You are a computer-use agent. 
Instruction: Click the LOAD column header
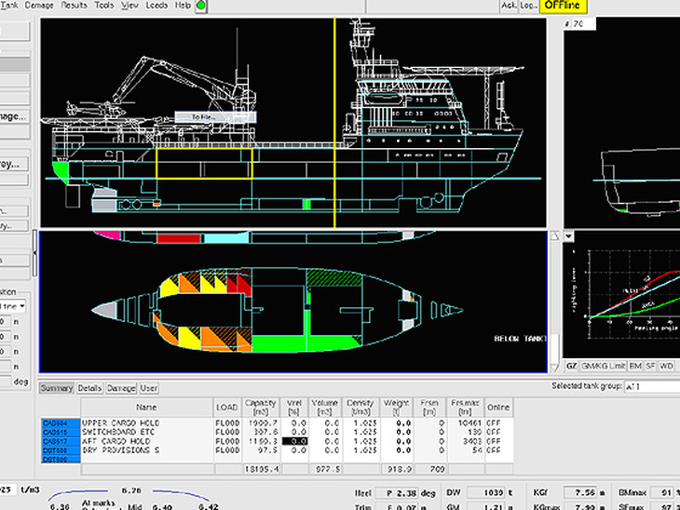226,408
